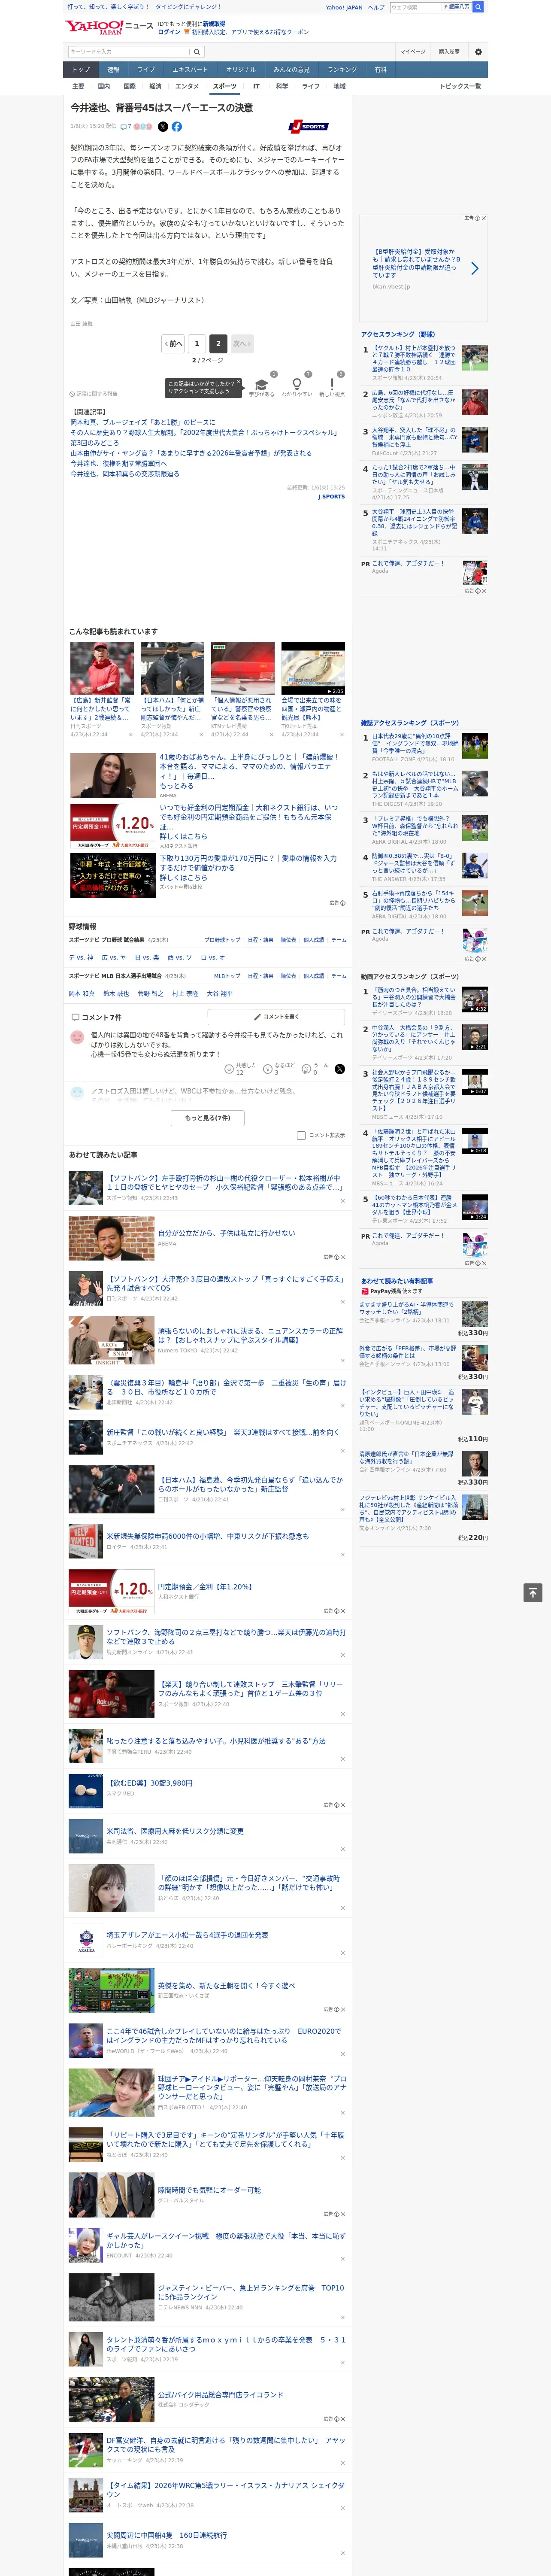Screen dimensions: 551x2576
Task: Select the 国際 category tab
Action: point(129,86)
